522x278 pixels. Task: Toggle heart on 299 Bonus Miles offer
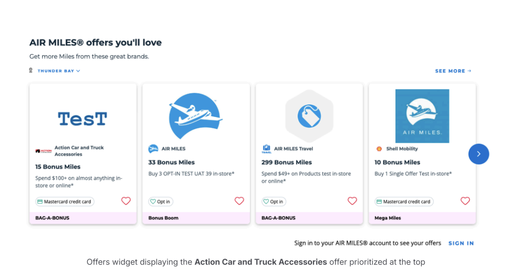pyautogui.click(x=352, y=201)
